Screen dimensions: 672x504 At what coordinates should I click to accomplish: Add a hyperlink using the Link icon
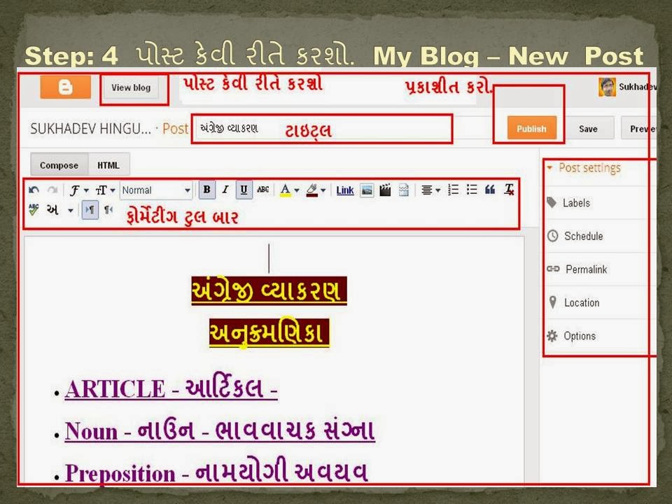[x=344, y=190]
